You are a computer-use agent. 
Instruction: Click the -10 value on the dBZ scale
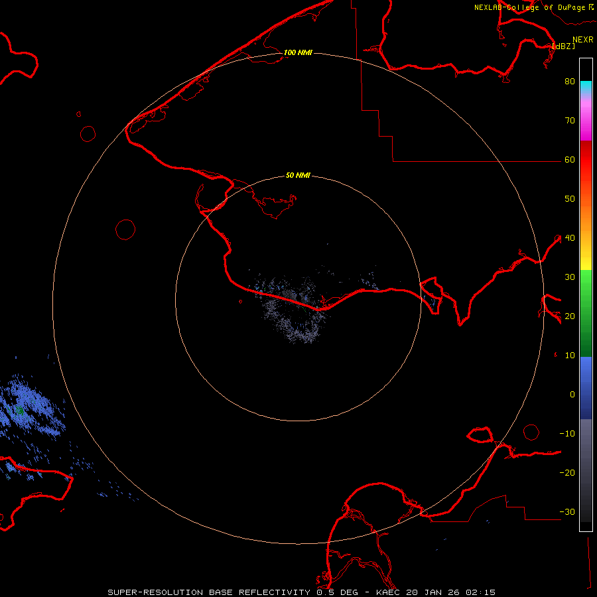567,434
